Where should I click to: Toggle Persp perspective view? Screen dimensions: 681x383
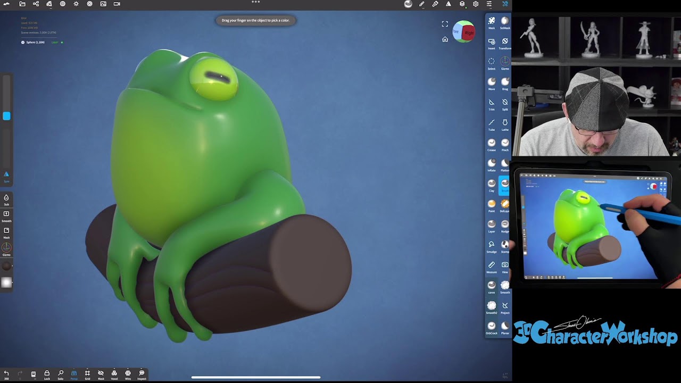coord(74,375)
